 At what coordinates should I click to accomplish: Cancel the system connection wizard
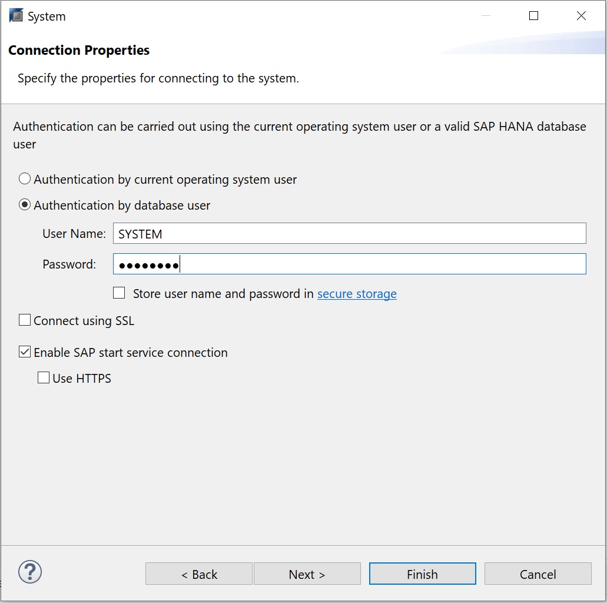(538, 574)
